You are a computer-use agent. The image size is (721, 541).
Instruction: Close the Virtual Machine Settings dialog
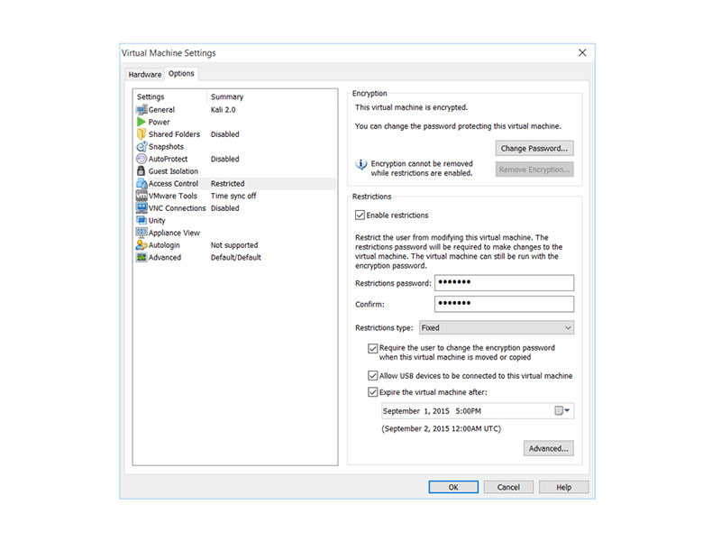tap(582, 53)
